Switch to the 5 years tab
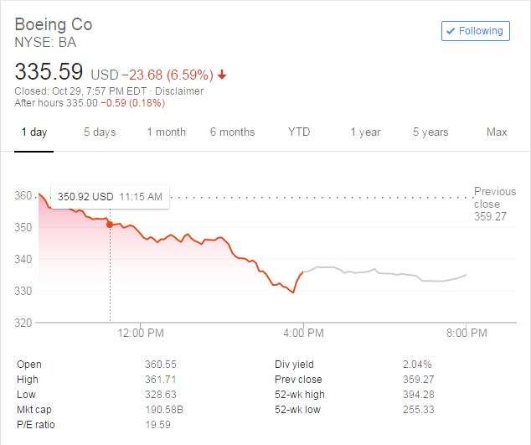 point(430,132)
